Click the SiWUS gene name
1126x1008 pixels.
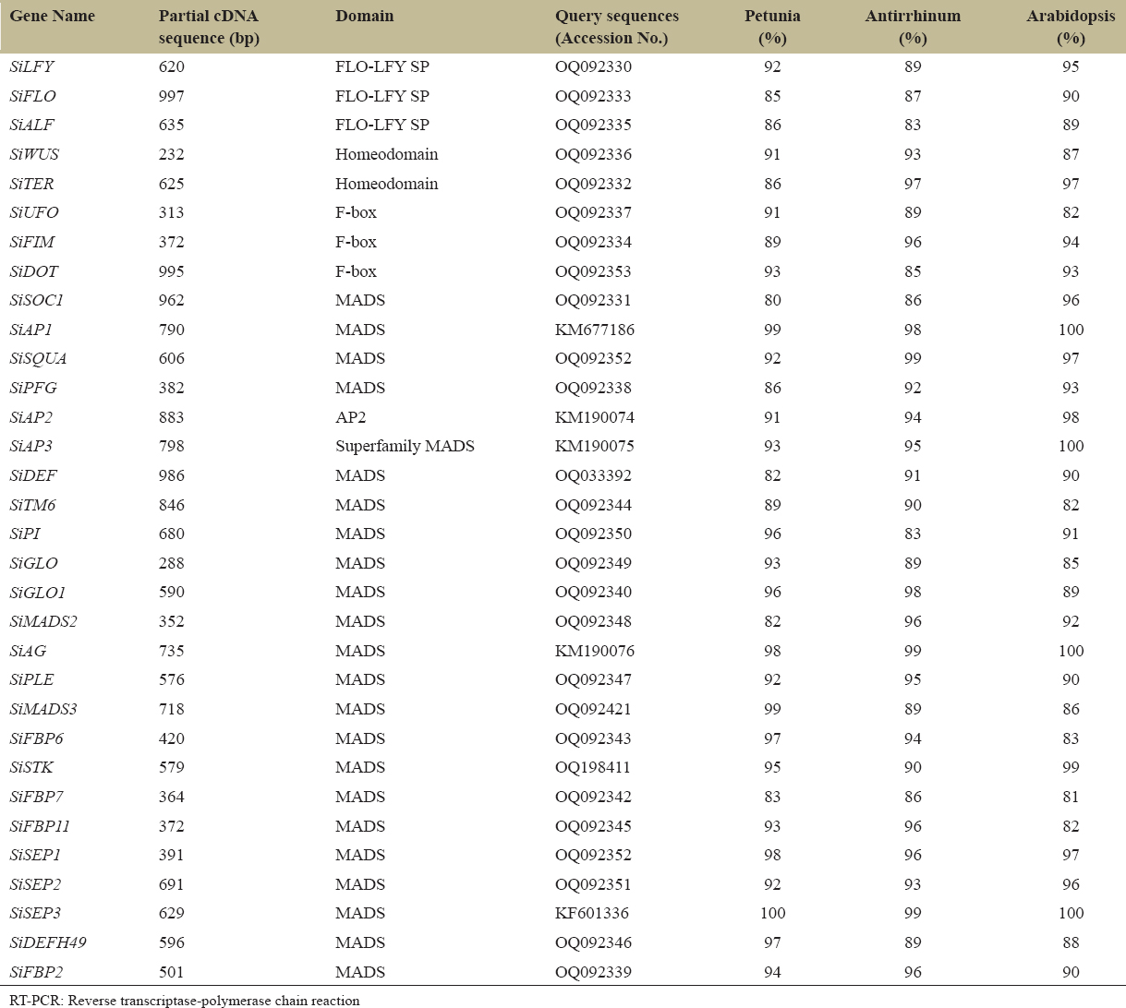pyautogui.click(x=34, y=154)
